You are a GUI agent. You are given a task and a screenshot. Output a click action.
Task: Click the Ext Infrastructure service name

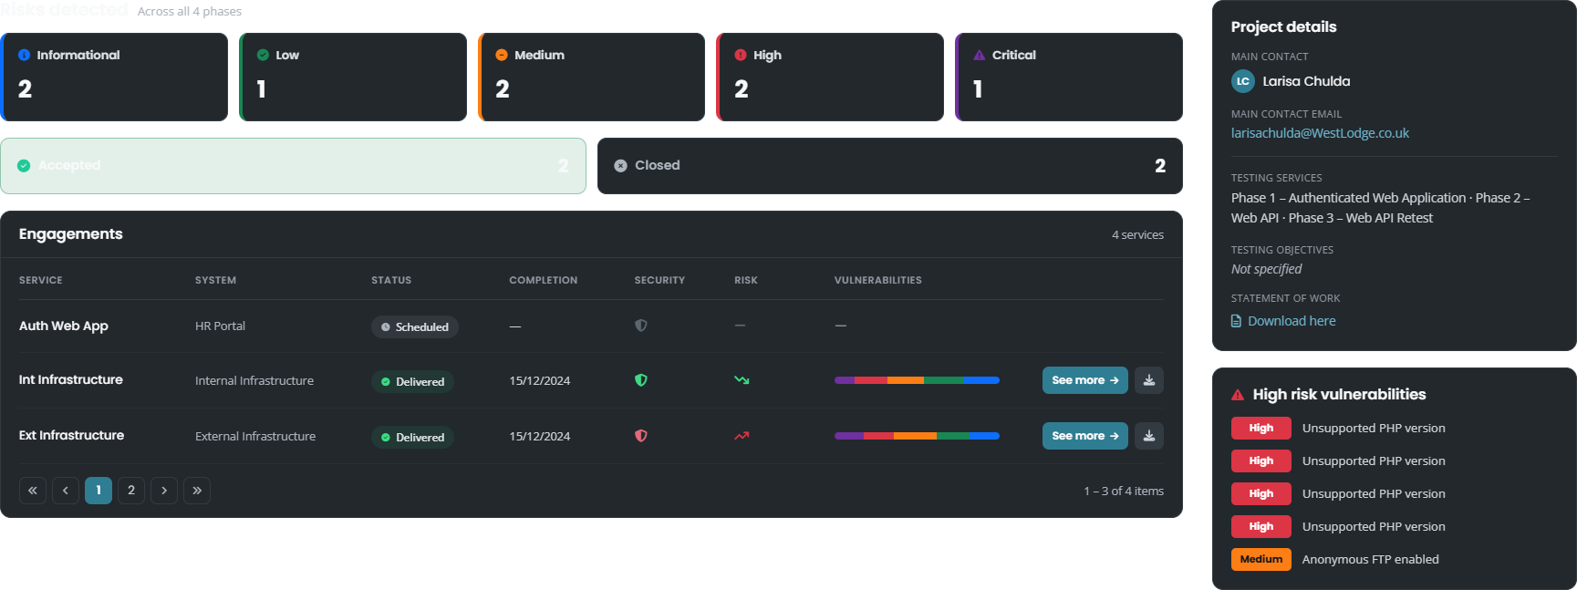(x=71, y=435)
